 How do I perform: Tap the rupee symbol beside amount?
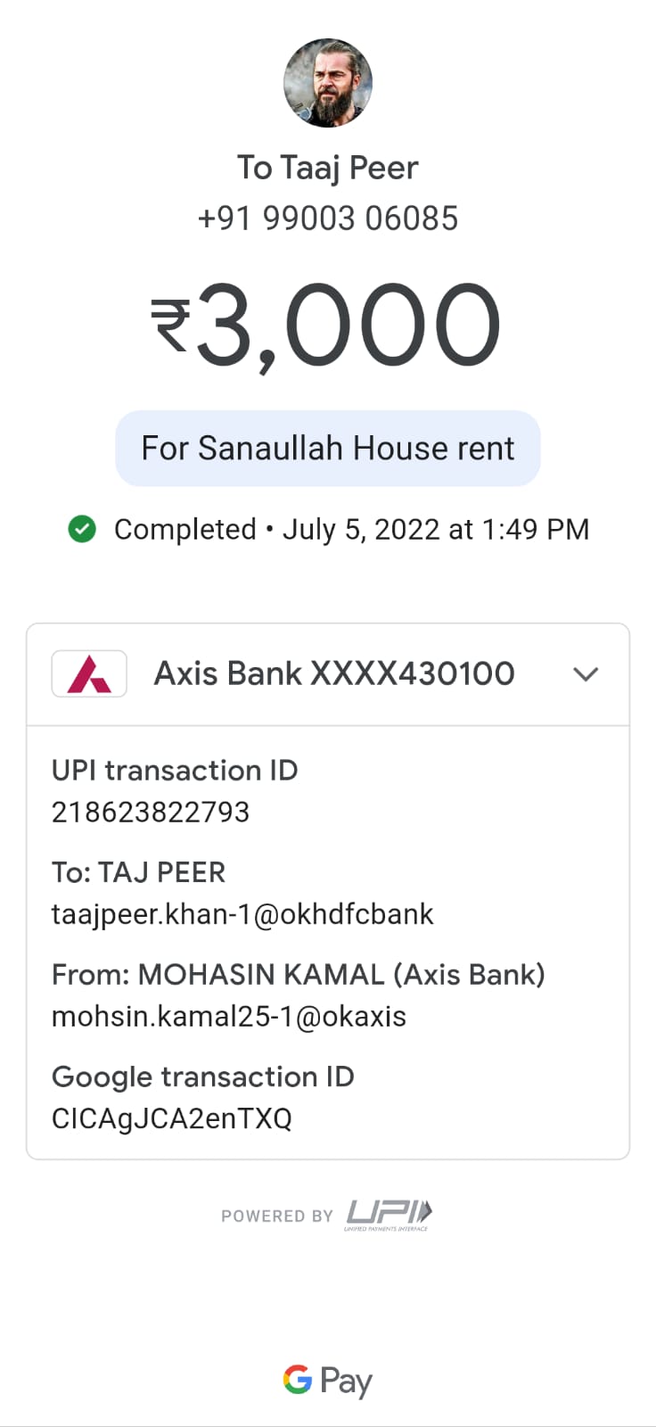click(170, 325)
